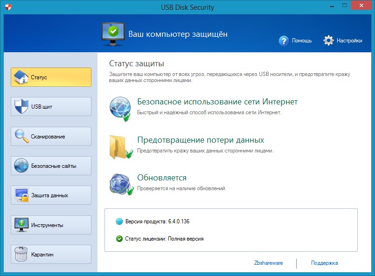
Task: Click the green license status checkmark icon
Action: point(119,238)
